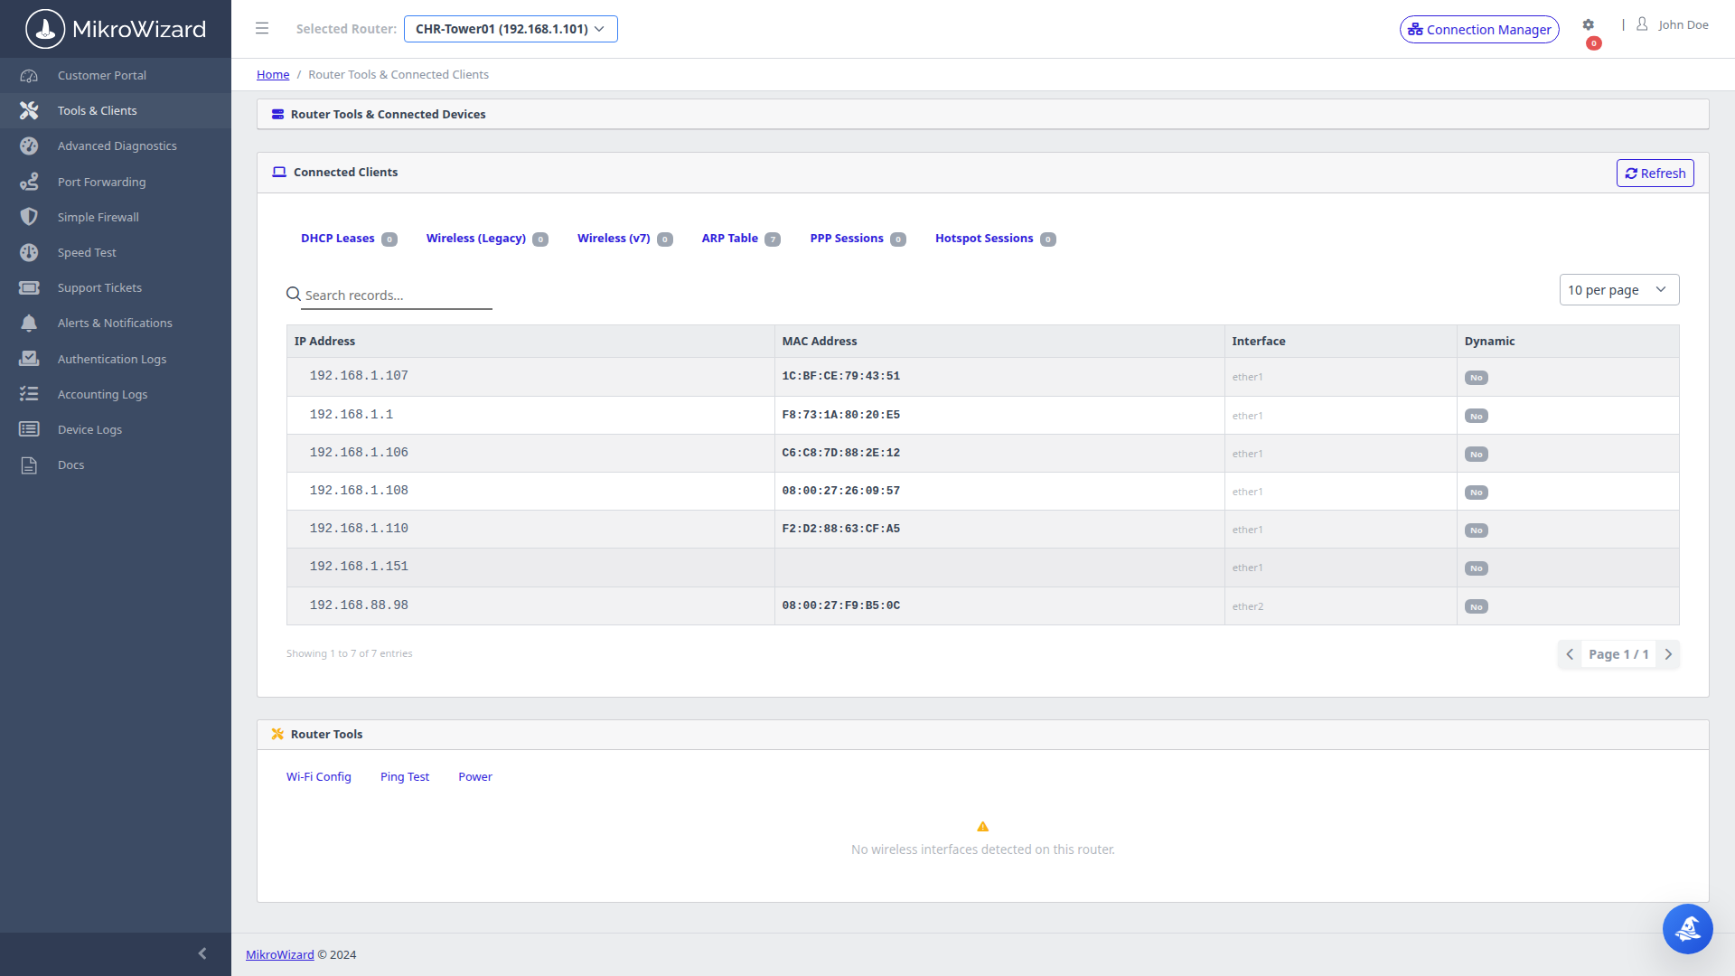Viewport: 1735px width, 976px height.
Task: Switch to the Wireless (Legacy) tab
Action: tap(487, 239)
